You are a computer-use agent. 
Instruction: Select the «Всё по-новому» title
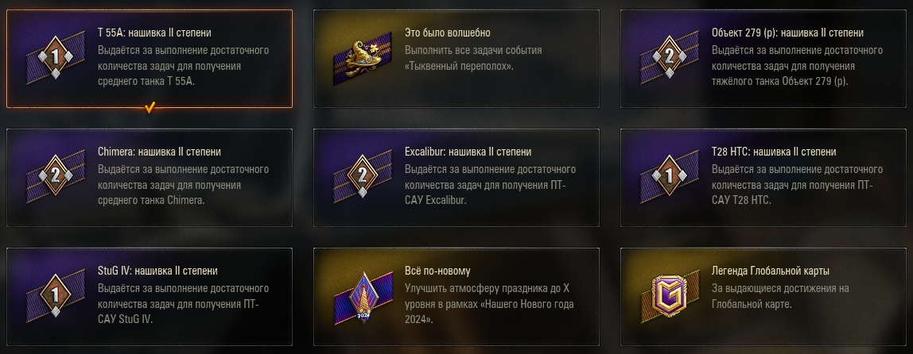(437, 271)
